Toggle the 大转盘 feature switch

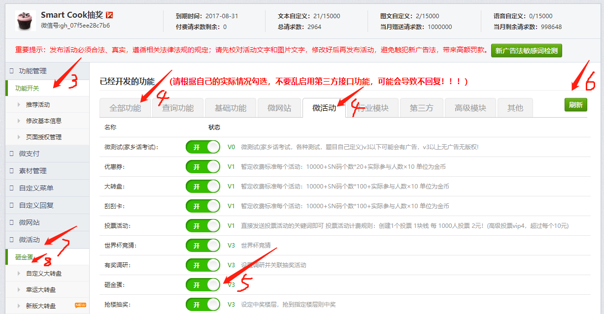[x=202, y=187]
